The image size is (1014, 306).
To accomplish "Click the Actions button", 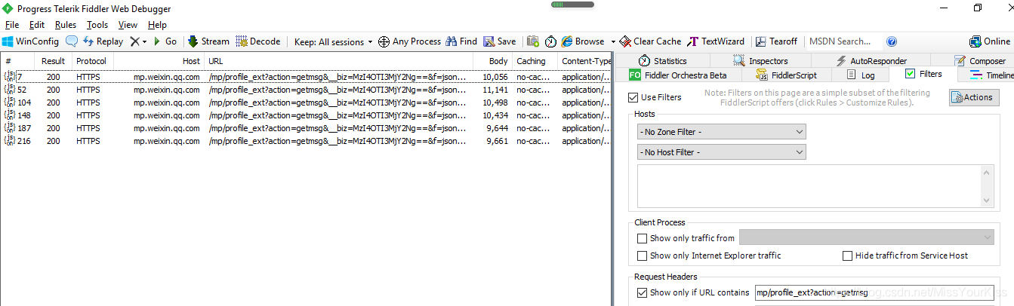I will 974,97.
